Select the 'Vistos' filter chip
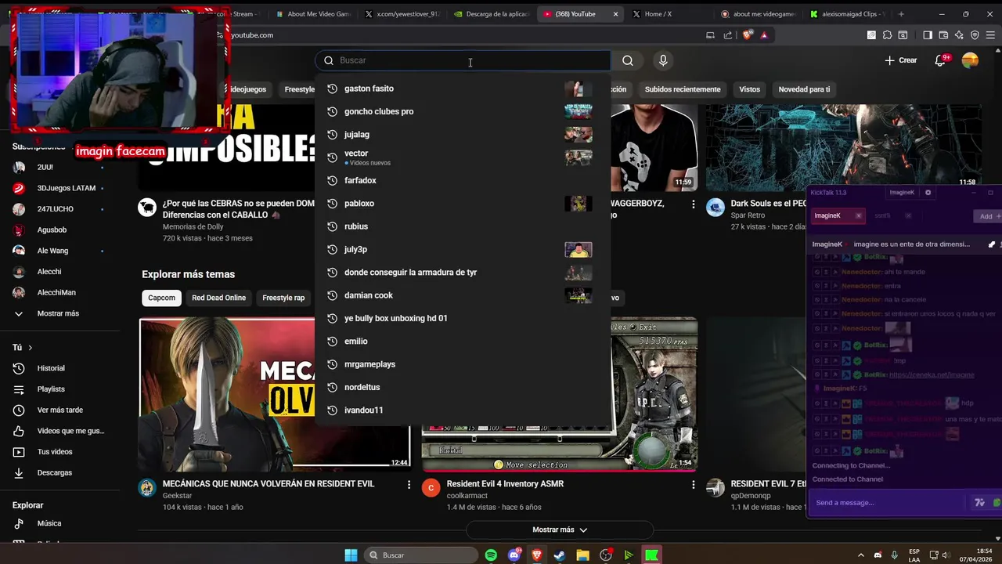 coord(749,89)
